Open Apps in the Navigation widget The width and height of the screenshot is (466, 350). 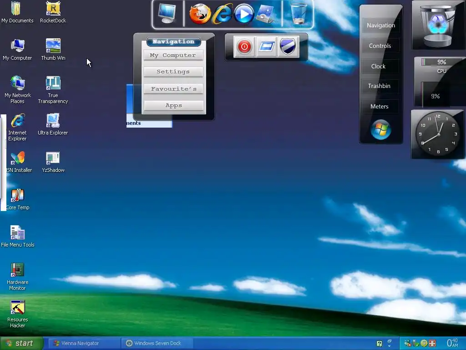coord(173,105)
